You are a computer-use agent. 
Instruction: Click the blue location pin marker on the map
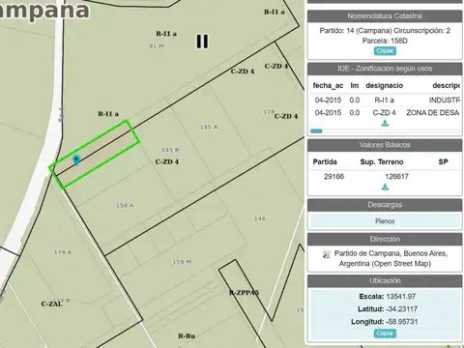76,160
